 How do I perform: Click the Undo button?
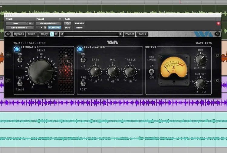pos(32,34)
